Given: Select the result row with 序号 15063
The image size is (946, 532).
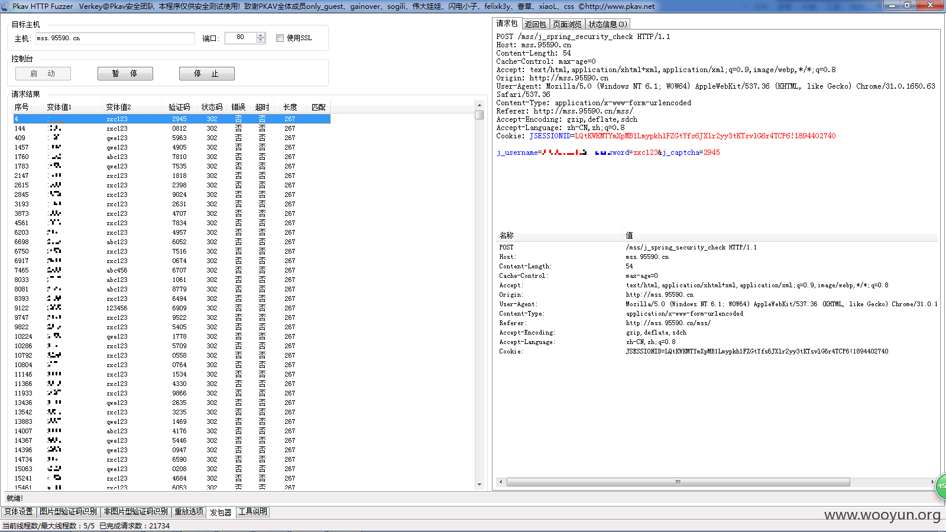Looking at the screenshot, I should point(171,469).
